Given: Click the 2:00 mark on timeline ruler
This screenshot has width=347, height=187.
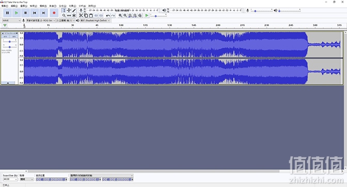Looking at the screenshot, I should 218,25.
